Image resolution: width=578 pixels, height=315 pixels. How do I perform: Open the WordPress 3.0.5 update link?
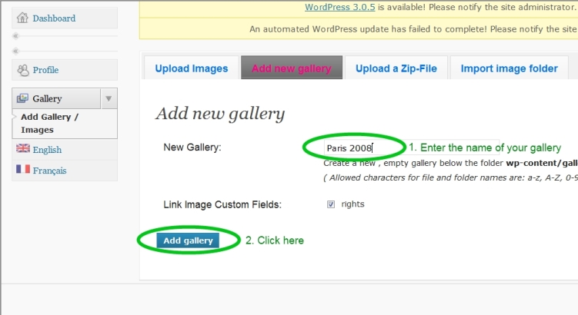(x=340, y=7)
